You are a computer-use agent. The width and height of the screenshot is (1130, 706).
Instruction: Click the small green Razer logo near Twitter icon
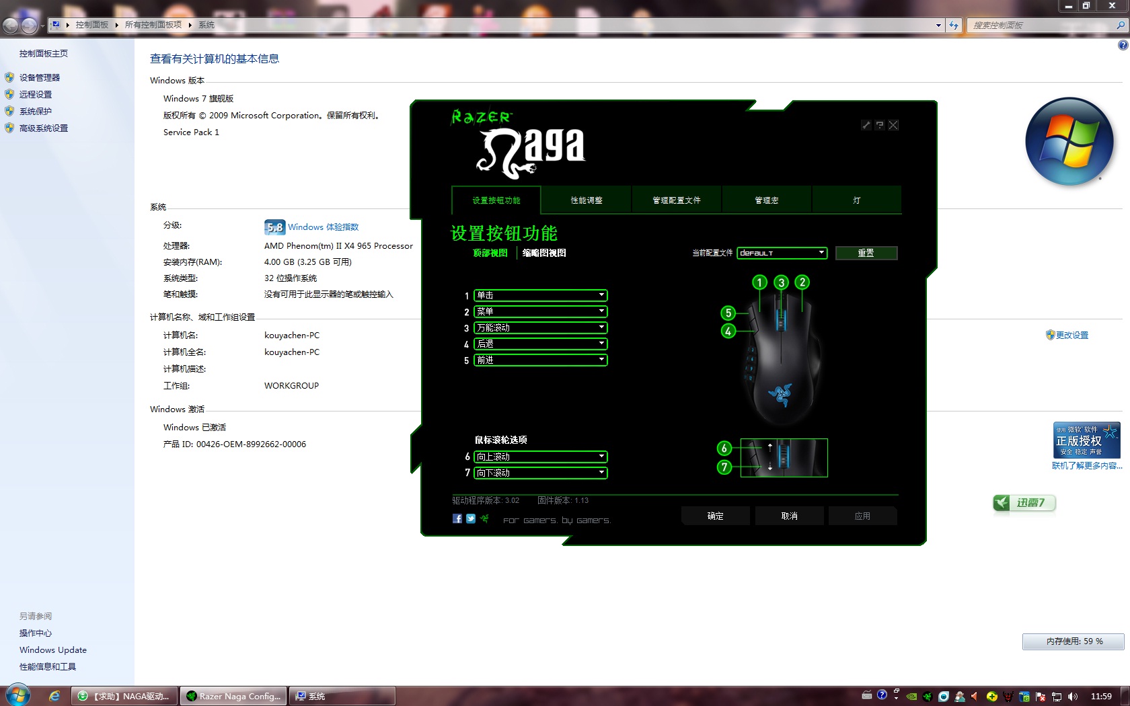(484, 518)
